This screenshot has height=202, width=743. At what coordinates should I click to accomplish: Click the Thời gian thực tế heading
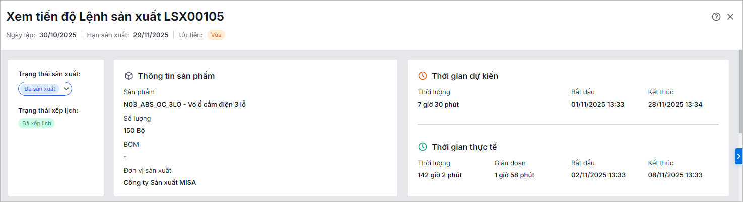point(464,147)
